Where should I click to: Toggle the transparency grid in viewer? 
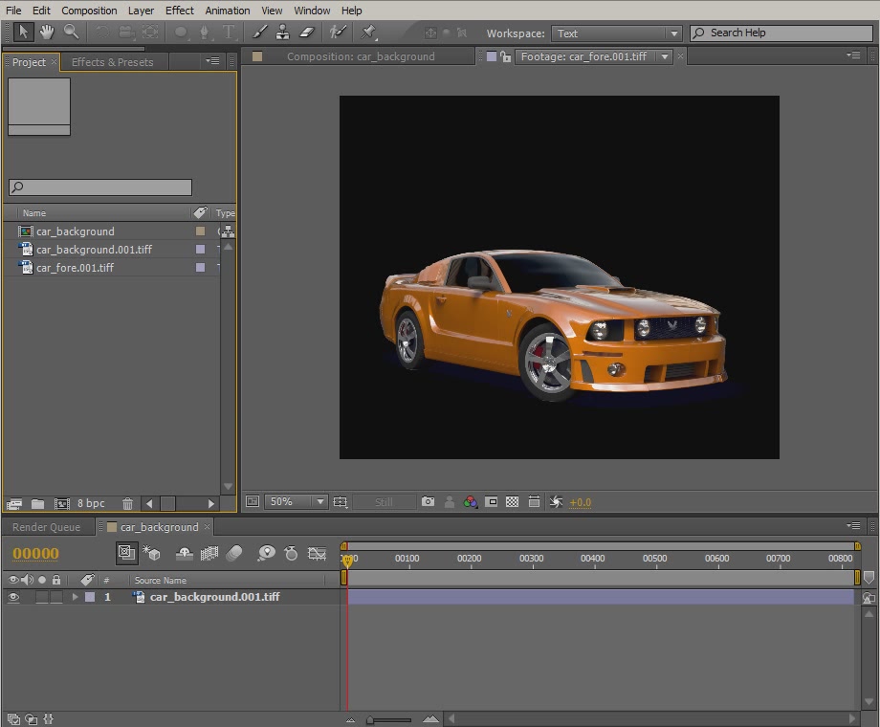tap(512, 501)
